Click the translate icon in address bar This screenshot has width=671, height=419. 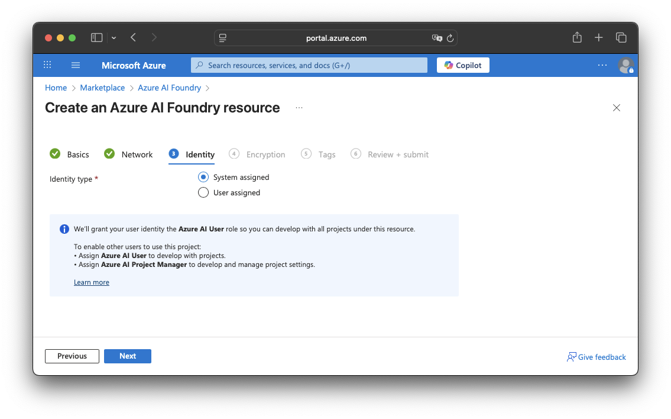(x=437, y=38)
